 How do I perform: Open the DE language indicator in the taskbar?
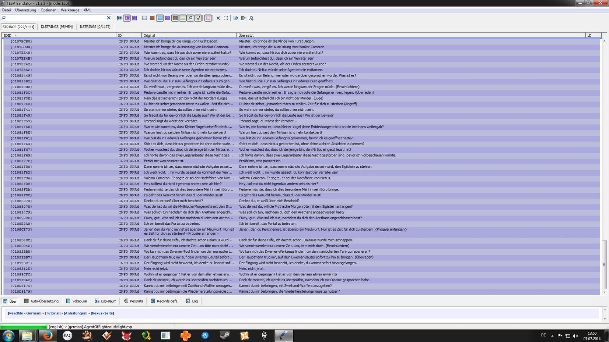tap(543, 335)
